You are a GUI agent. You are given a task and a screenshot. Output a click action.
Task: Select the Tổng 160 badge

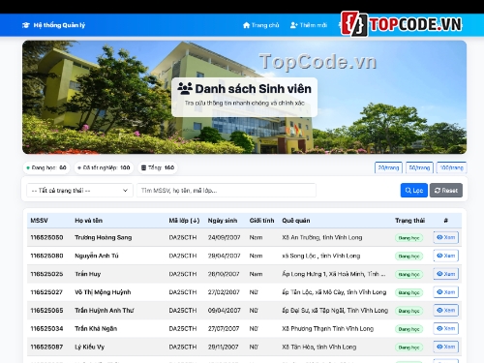point(158,167)
